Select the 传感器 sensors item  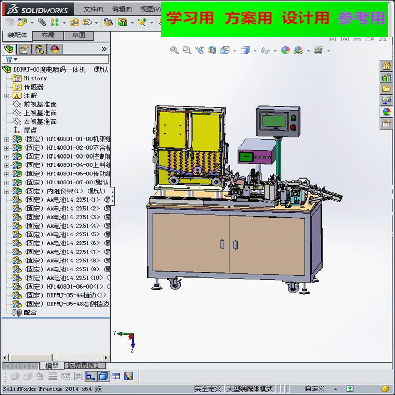[x=34, y=87]
